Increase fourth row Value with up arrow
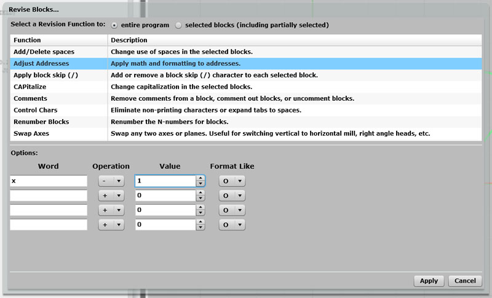Viewport: 492px width, 298px height. click(x=200, y=222)
